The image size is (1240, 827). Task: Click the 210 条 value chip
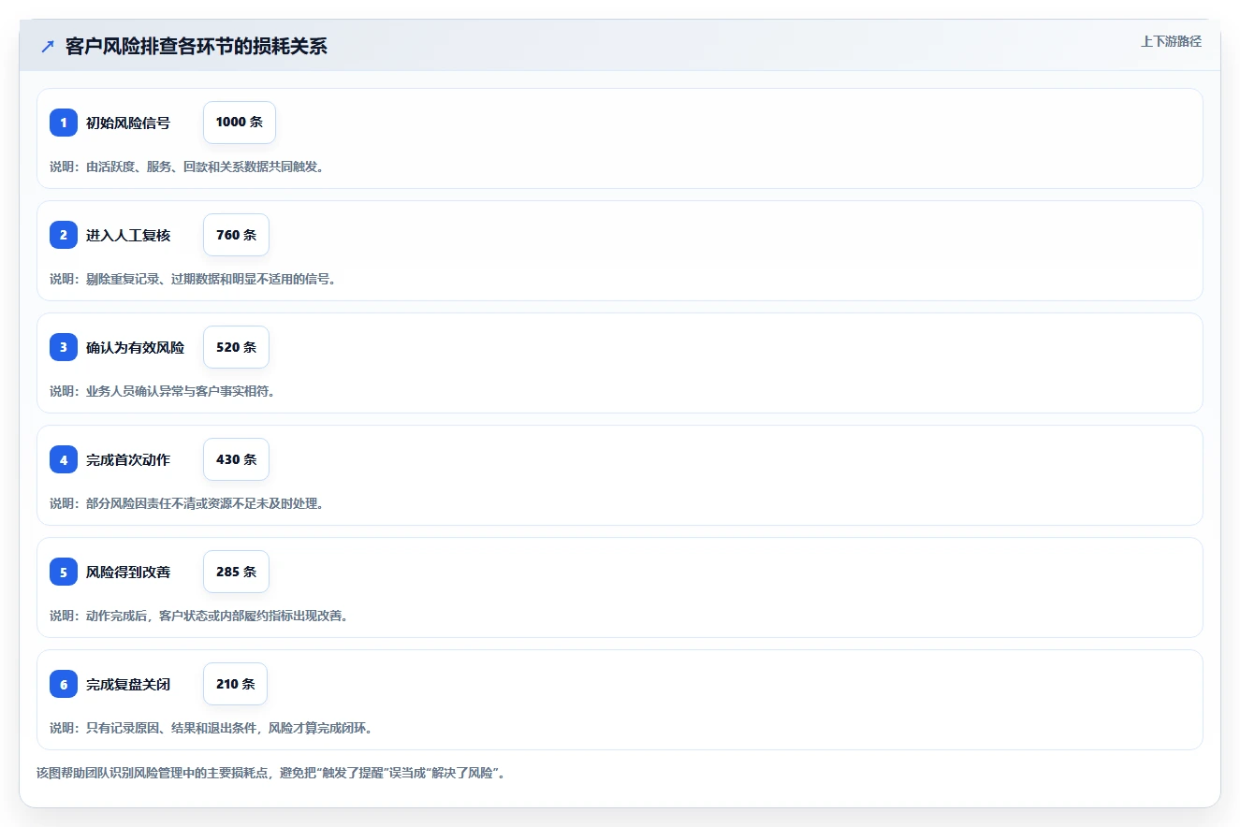(235, 684)
